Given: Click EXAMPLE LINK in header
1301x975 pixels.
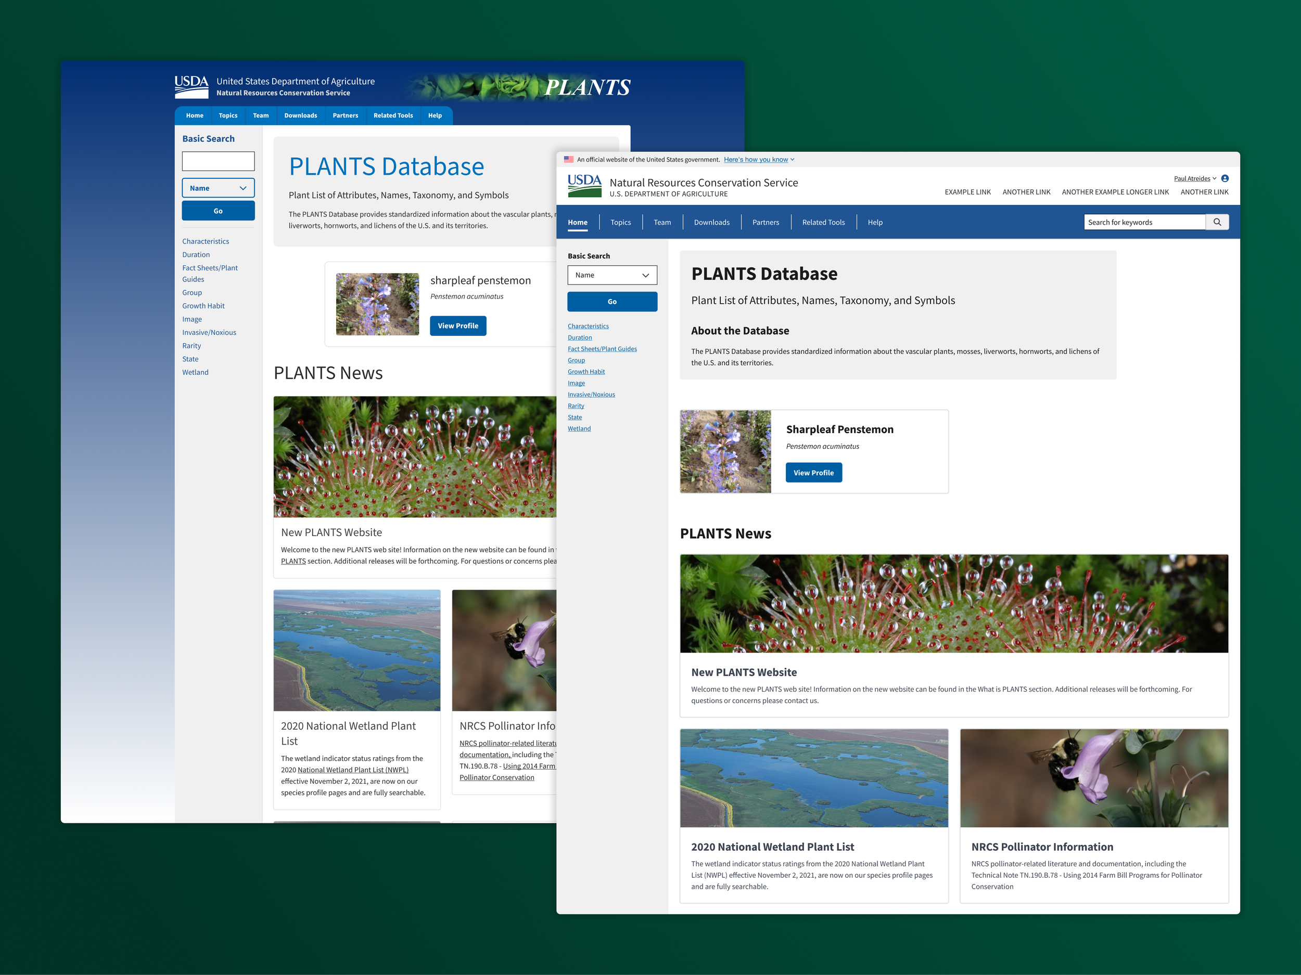Looking at the screenshot, I should point(967,192).
